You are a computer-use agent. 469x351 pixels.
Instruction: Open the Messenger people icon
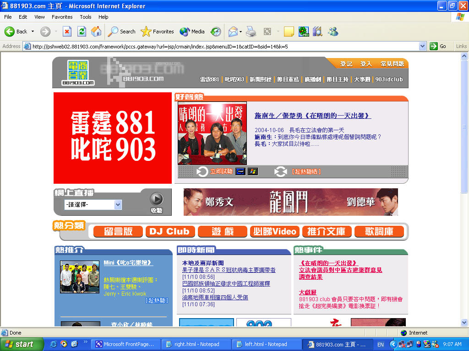coord(333,32)
